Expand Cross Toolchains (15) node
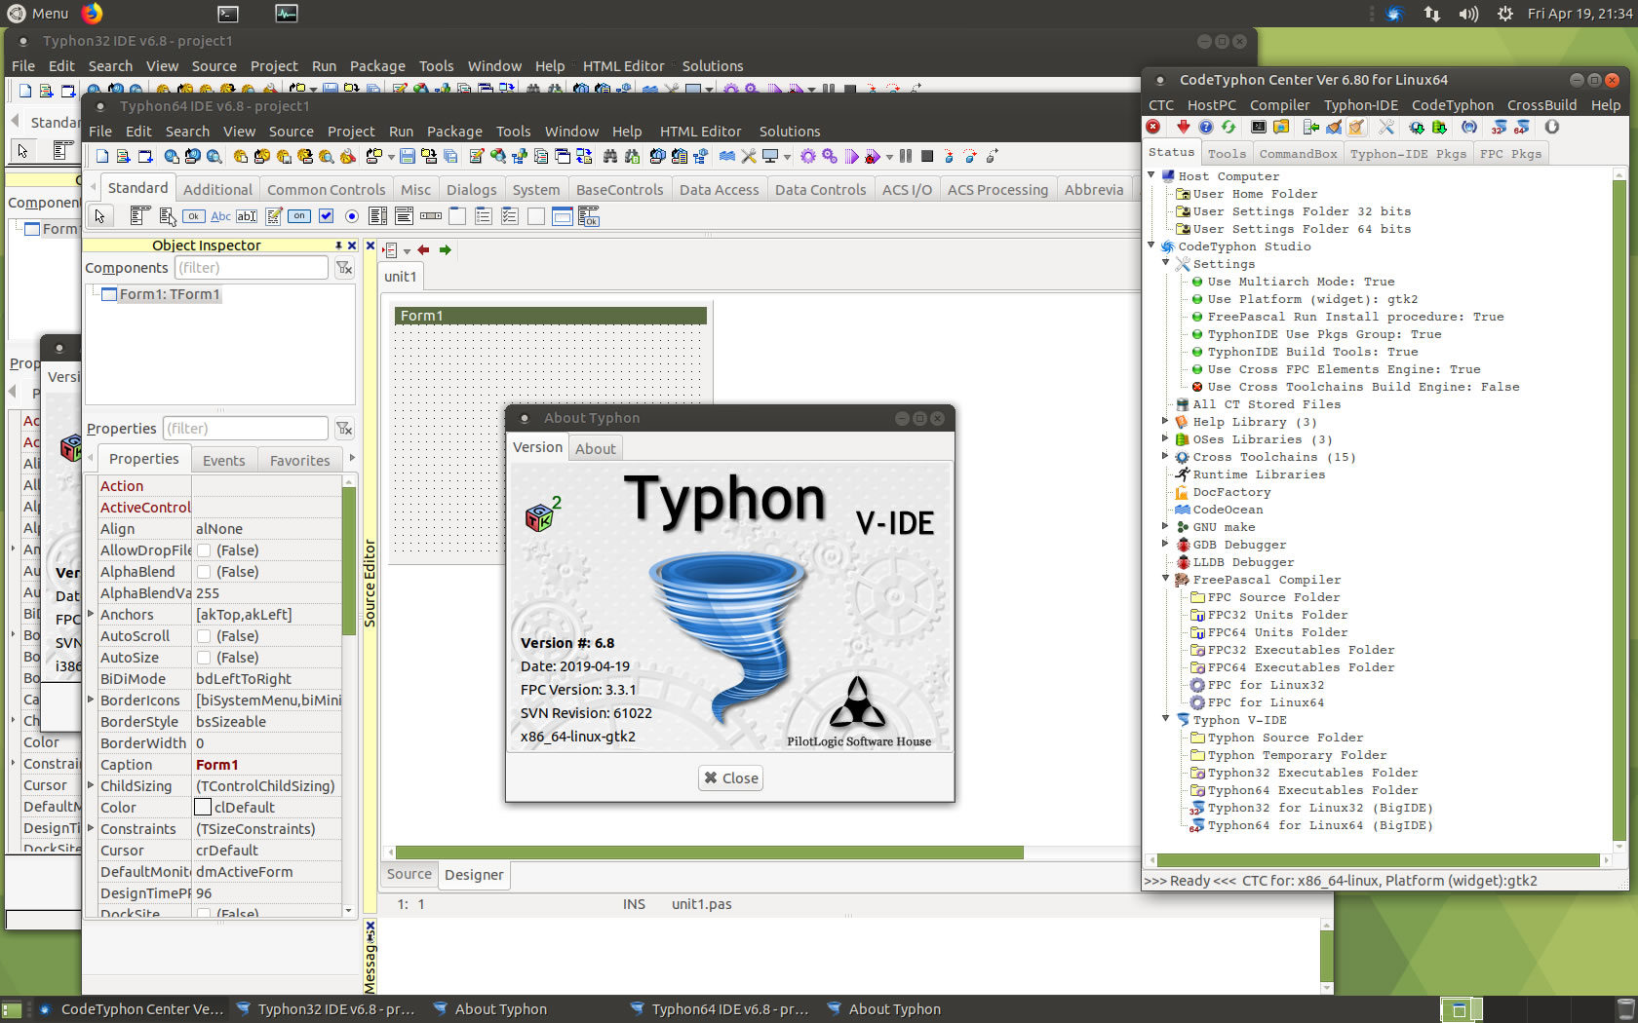Image resolution: width=1638 pixels, height=1023 pixels. [1166, 456]
